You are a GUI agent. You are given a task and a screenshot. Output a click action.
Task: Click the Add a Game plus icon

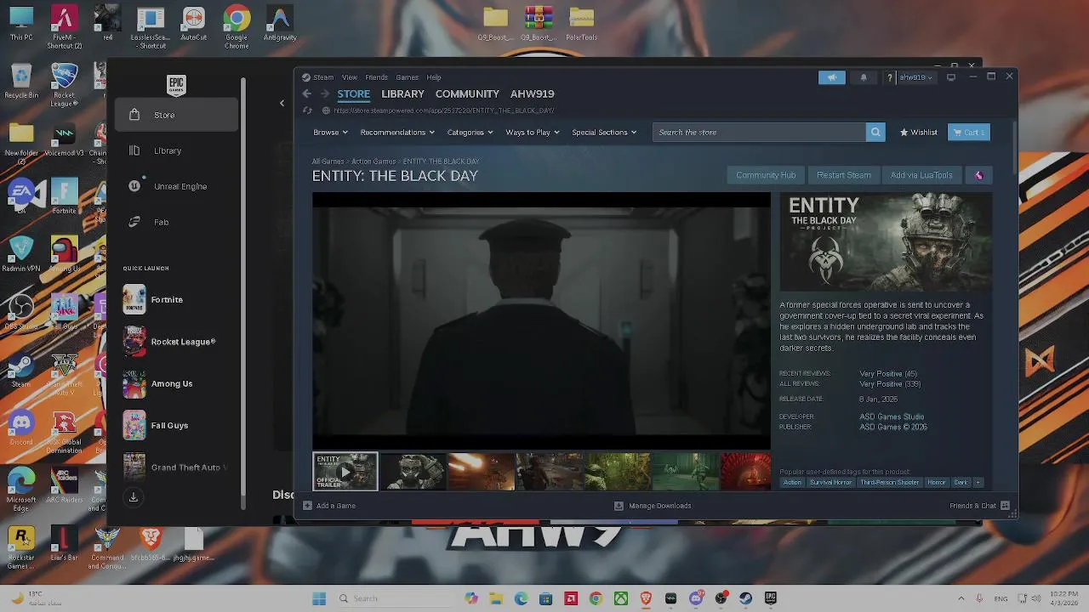coord(307,506)
